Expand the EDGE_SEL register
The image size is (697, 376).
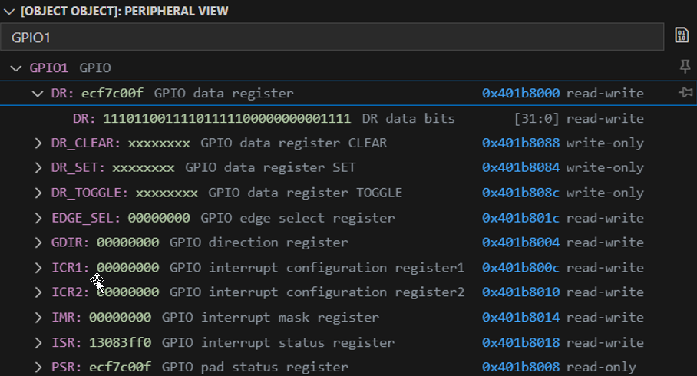pyautogui.click(x=38, y=218)
